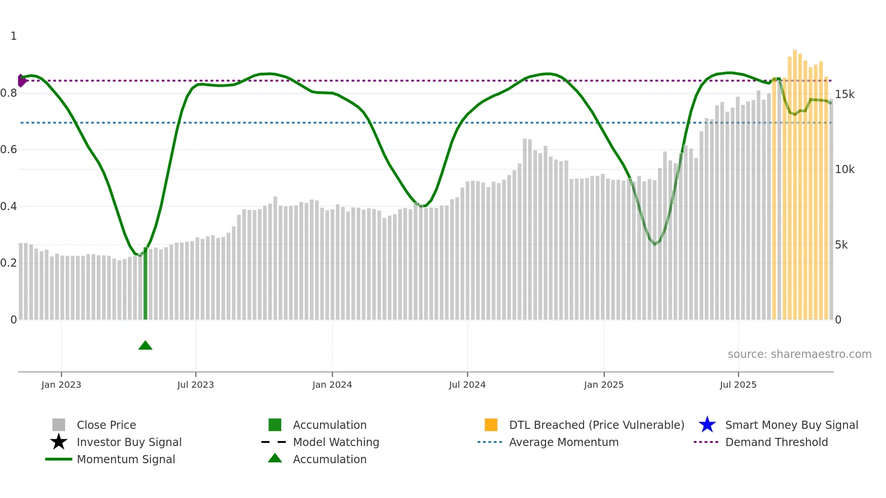The image size is (886, 498).
Task: Click the green triangle Accumulation legend icon
Action: pos(275,458)
